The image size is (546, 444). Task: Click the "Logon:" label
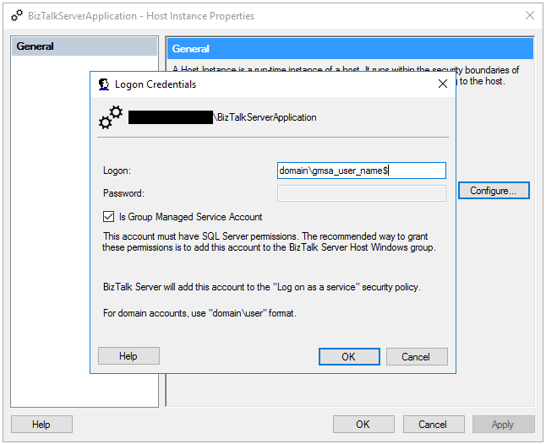117,171
